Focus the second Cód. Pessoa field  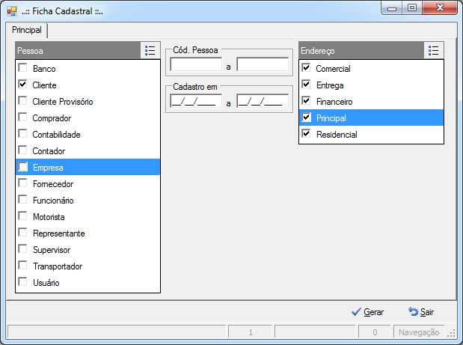tap(263, 64)
